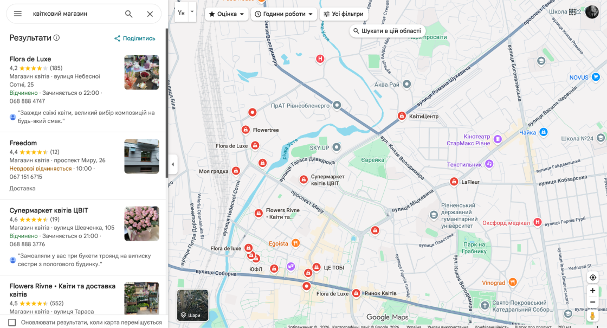
Task: Open the 'Шари' layers thumbnail
Action: [193, 306]
